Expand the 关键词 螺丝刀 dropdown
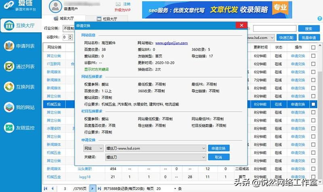The height and width of the screenshot is (192, 323). (x=203, y=157)
